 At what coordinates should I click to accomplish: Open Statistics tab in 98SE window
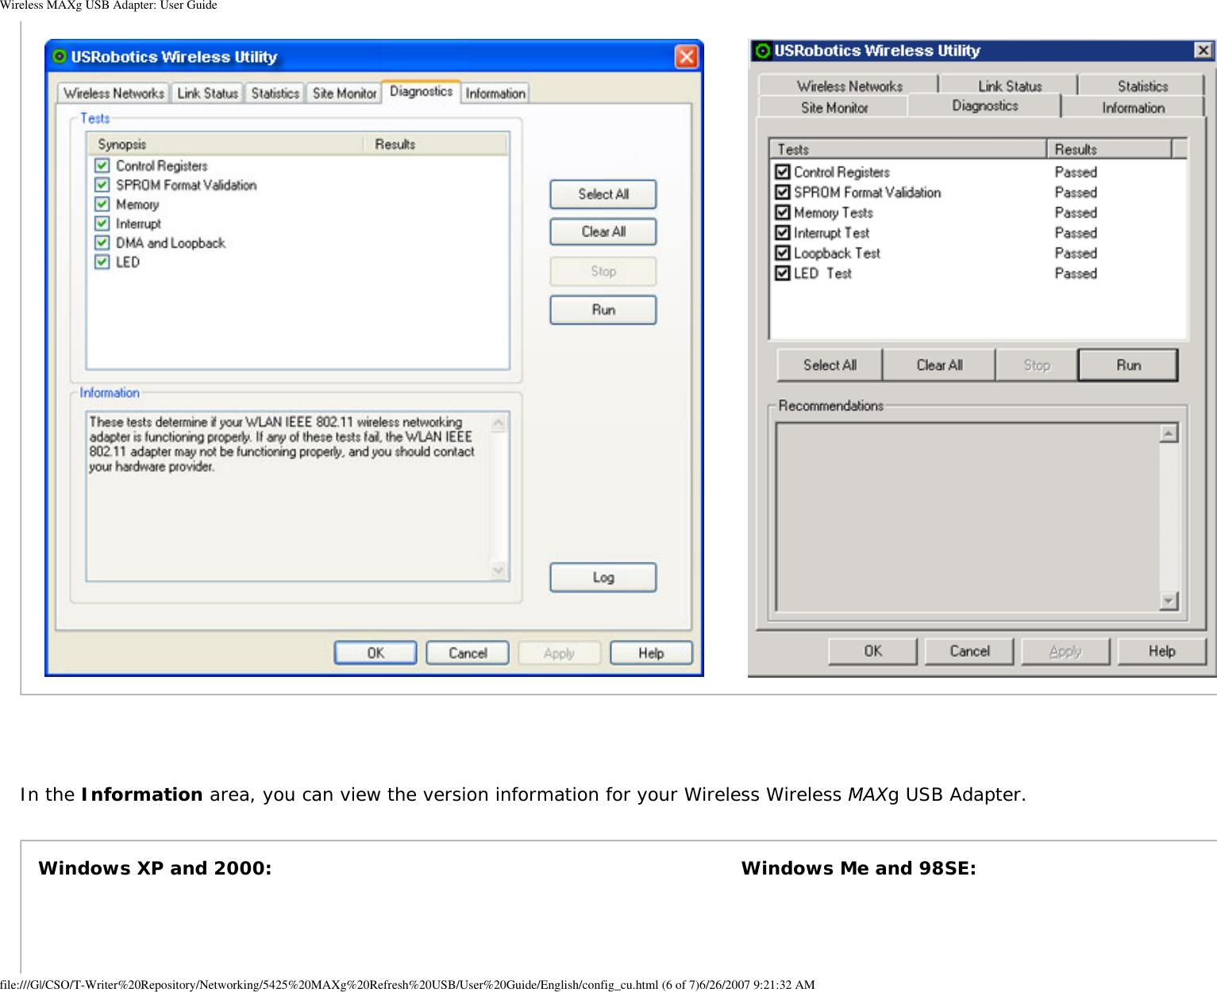[x=1142, y=86]
